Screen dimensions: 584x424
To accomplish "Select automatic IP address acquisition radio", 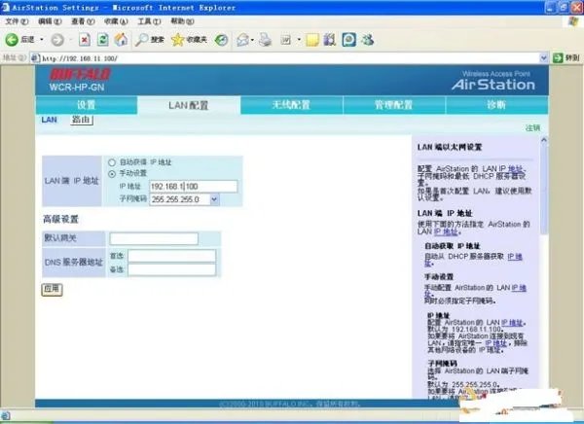I will coord(112,162).
